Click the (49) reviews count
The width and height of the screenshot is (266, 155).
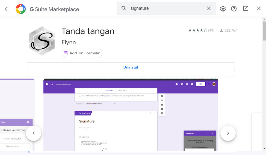click(x=211, y=30)
